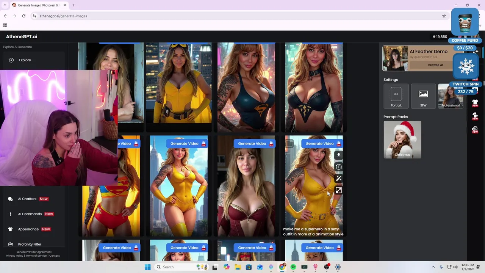485x273 pixels.
Task: Bookmark this page with the star icon
Action: 444,16
